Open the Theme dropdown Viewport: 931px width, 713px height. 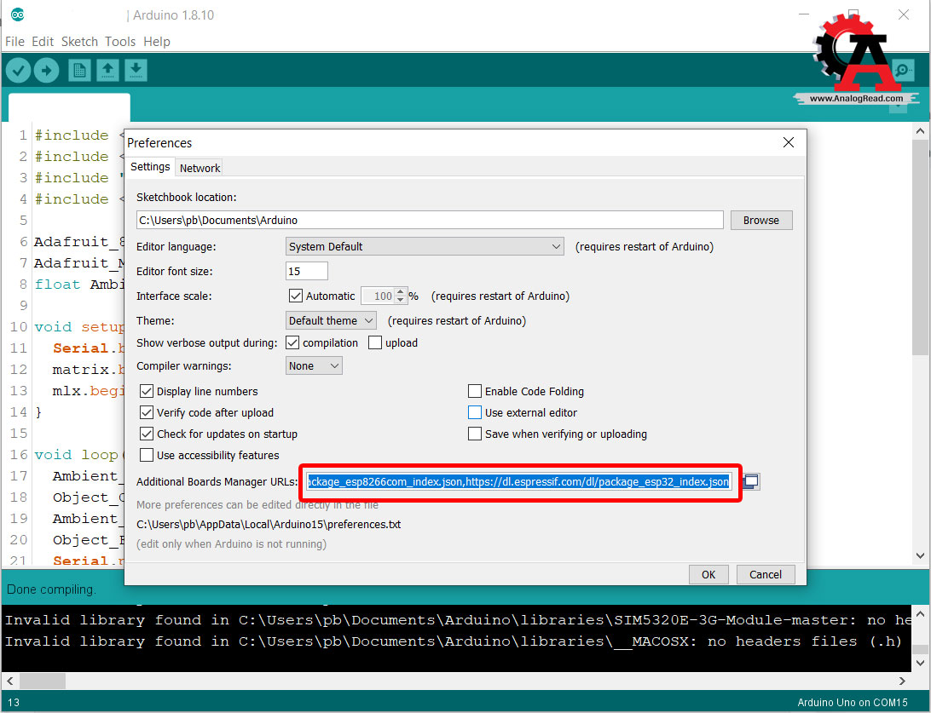331,321
